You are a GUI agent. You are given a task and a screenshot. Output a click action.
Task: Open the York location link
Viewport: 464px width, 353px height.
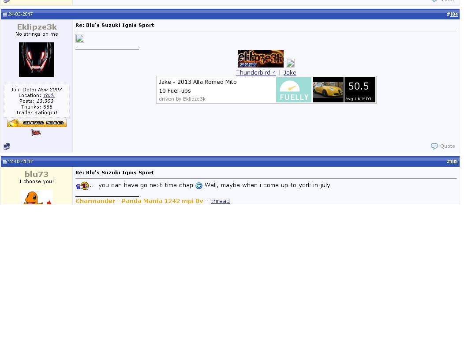click(49, 95)
